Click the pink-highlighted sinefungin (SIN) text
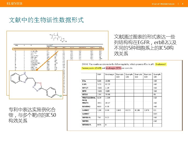188x141 pixels. (x=113, y=68)
